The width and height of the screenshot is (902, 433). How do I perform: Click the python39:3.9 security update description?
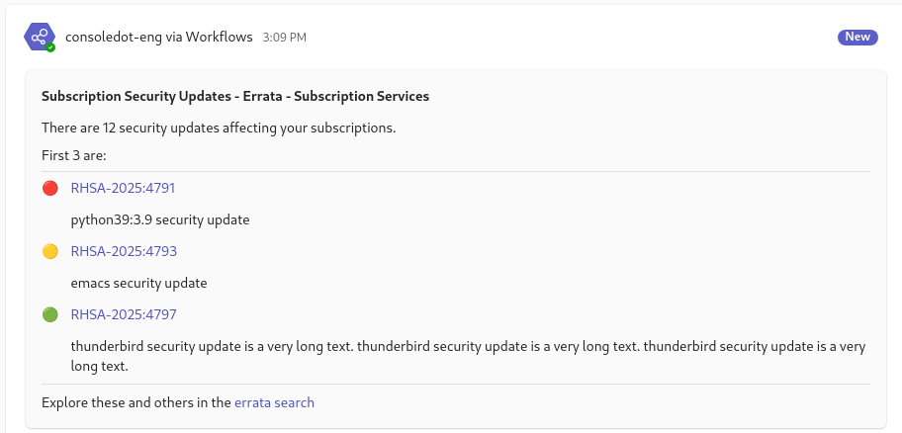[159, 219]
